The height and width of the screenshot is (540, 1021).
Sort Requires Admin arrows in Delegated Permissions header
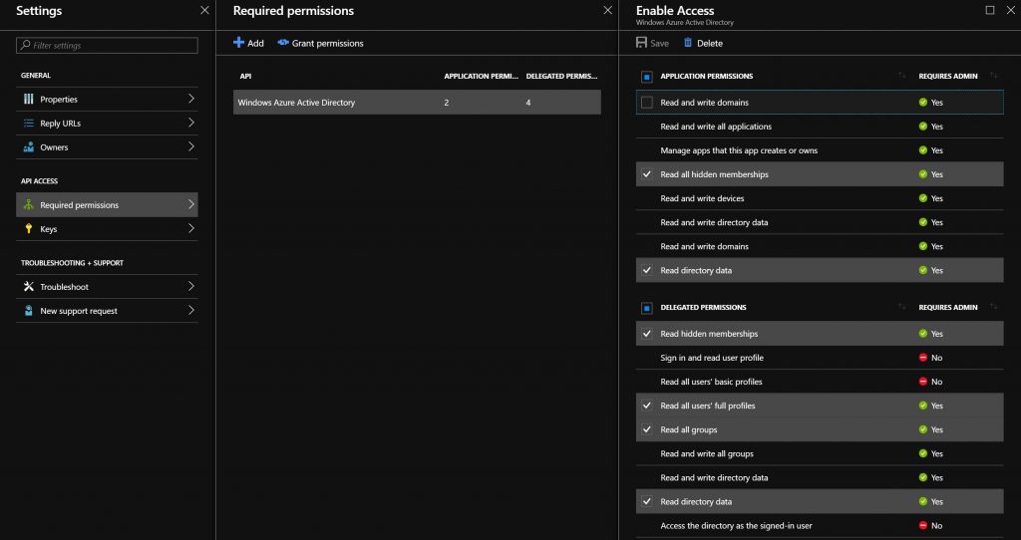pos(993,307)
